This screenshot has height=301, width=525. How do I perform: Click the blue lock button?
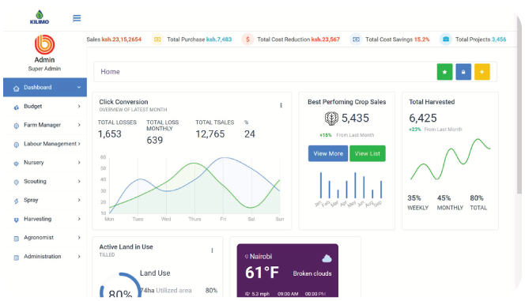click(x=463, y=72)
